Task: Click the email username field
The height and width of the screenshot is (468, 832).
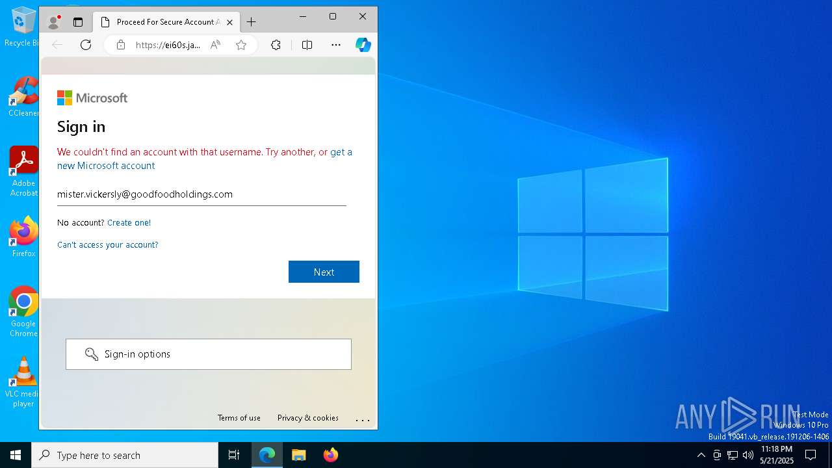Action: [201, 194]
